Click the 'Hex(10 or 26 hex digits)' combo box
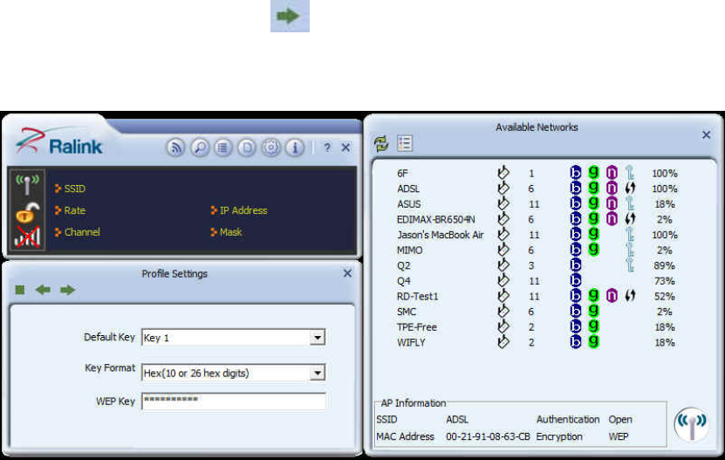 pos(234,373)
